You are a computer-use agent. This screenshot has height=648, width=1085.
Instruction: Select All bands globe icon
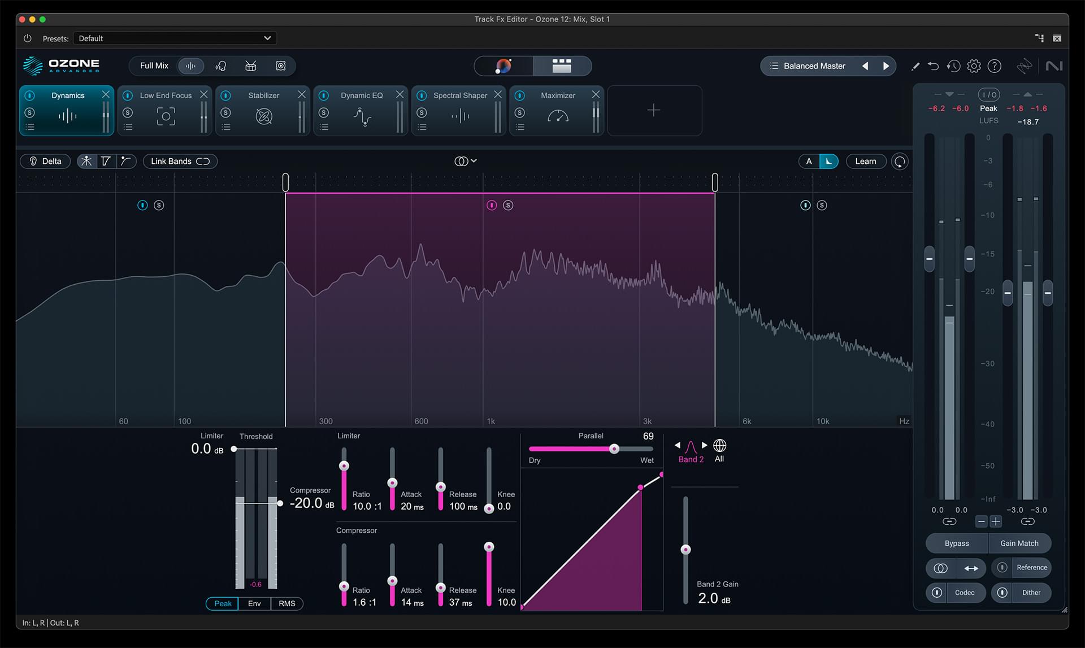pyautogui.click(x=719, y=446)
